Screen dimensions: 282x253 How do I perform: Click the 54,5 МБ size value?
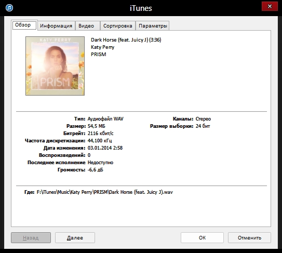click(97, 126)
